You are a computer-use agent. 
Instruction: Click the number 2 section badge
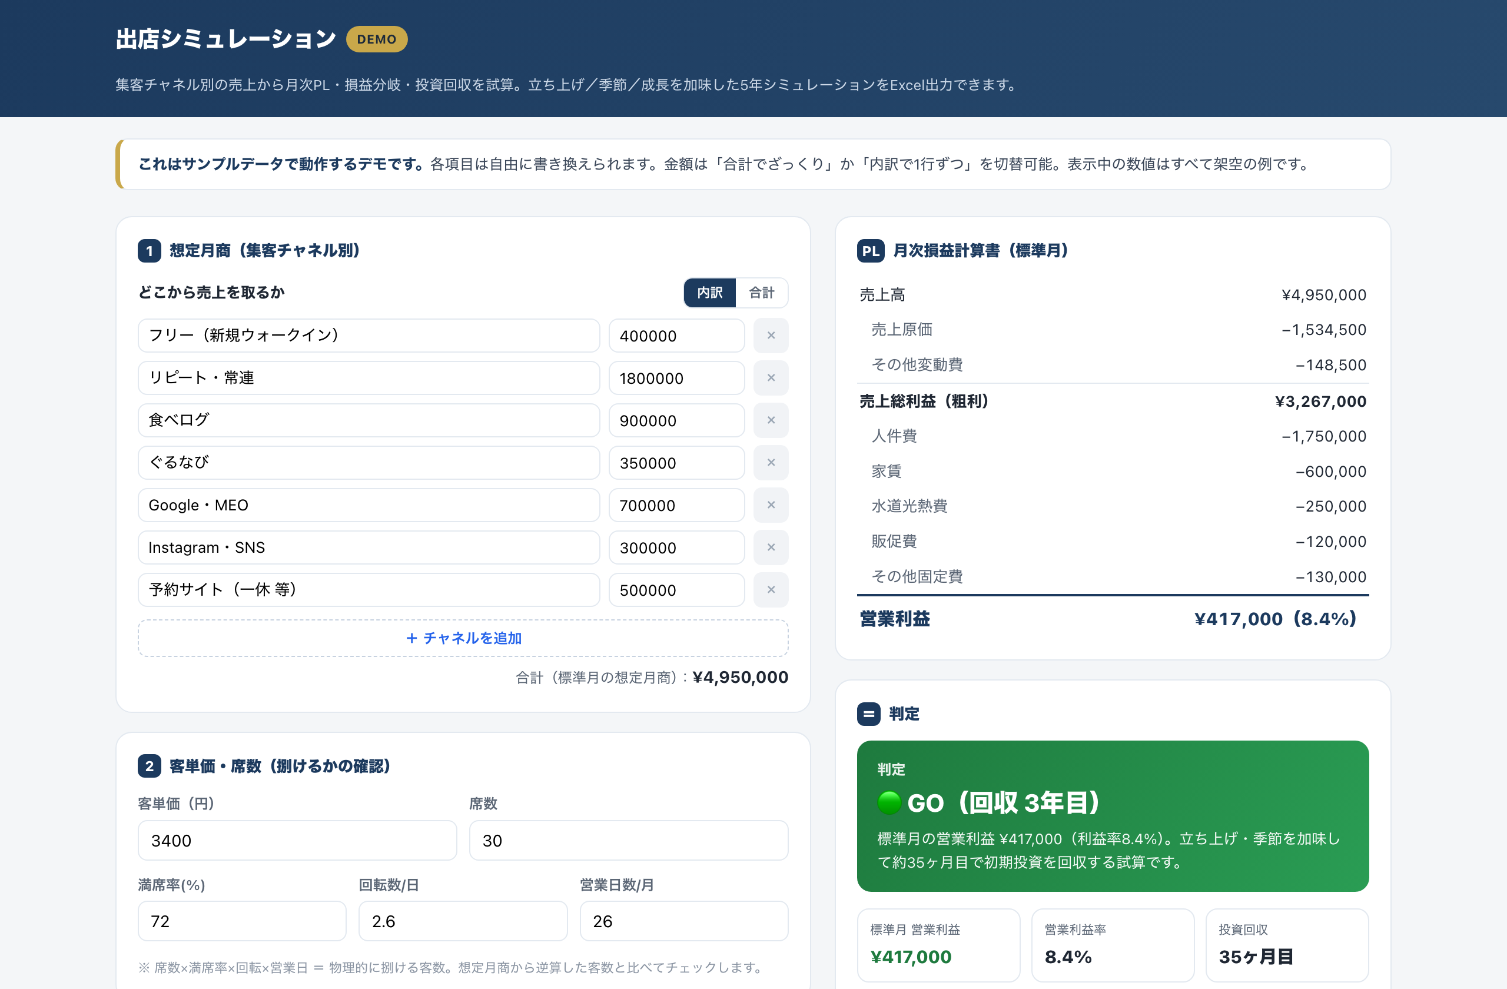(x=150, y=766)
